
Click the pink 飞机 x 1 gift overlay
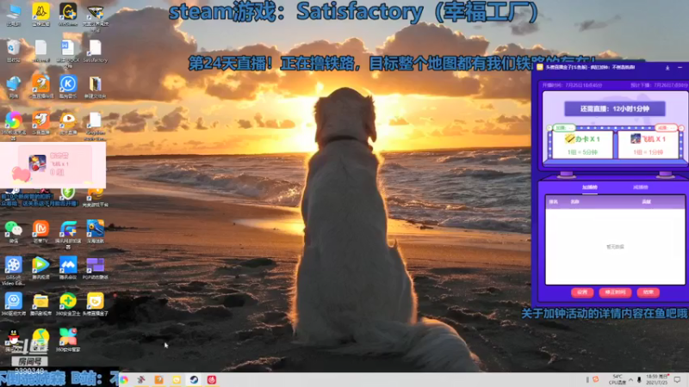pos(53,165)
